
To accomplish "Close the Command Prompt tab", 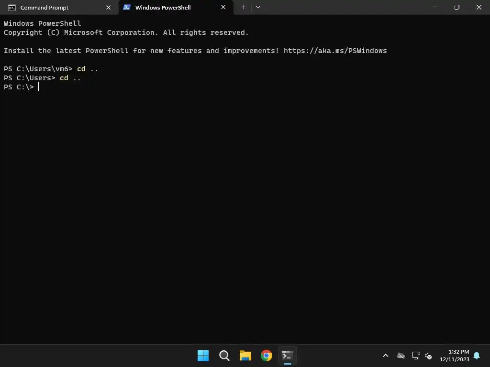I will pos(109,8).
